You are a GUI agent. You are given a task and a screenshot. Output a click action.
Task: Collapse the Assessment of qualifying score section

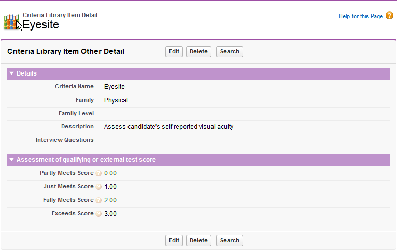[12, 160]
